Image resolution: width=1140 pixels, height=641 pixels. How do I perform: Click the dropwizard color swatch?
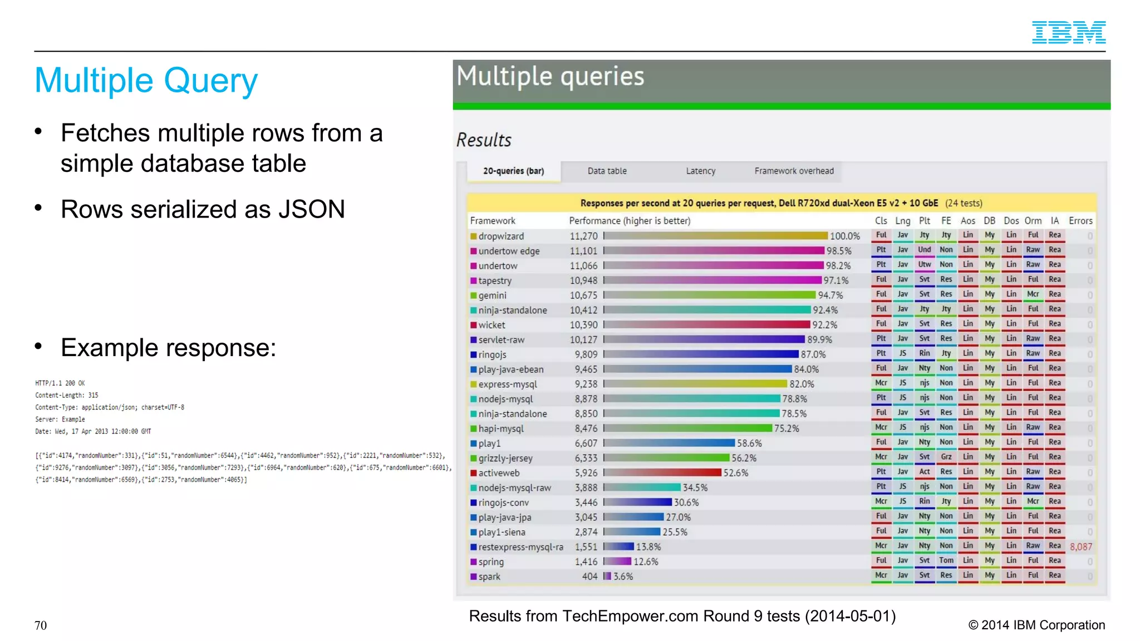tap(473, 236)
